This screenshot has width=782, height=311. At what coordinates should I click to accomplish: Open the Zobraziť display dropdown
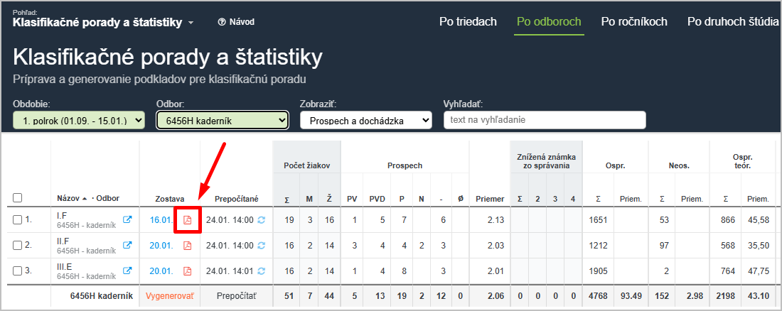[x=365, y=121]
